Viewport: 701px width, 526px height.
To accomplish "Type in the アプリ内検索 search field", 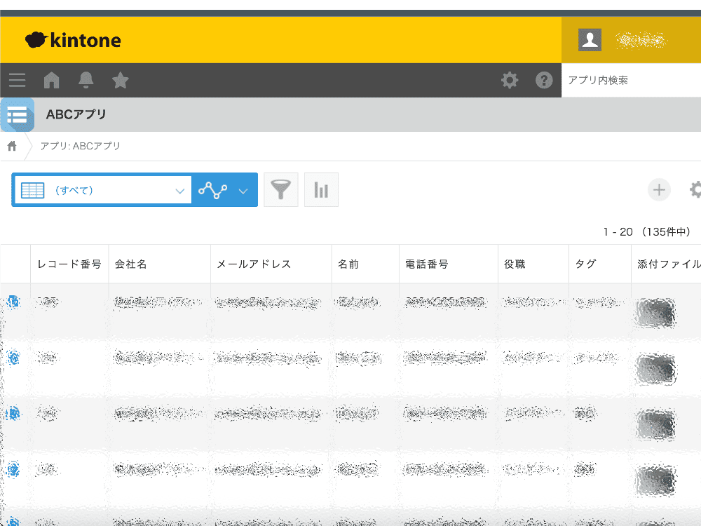I will point(631,80).
